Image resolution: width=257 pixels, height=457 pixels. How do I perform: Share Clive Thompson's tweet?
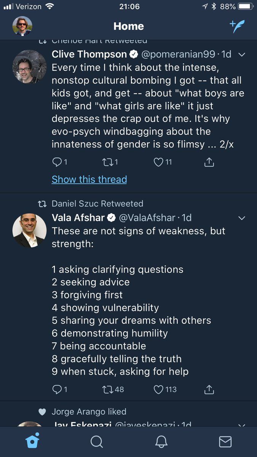(209, 162)
